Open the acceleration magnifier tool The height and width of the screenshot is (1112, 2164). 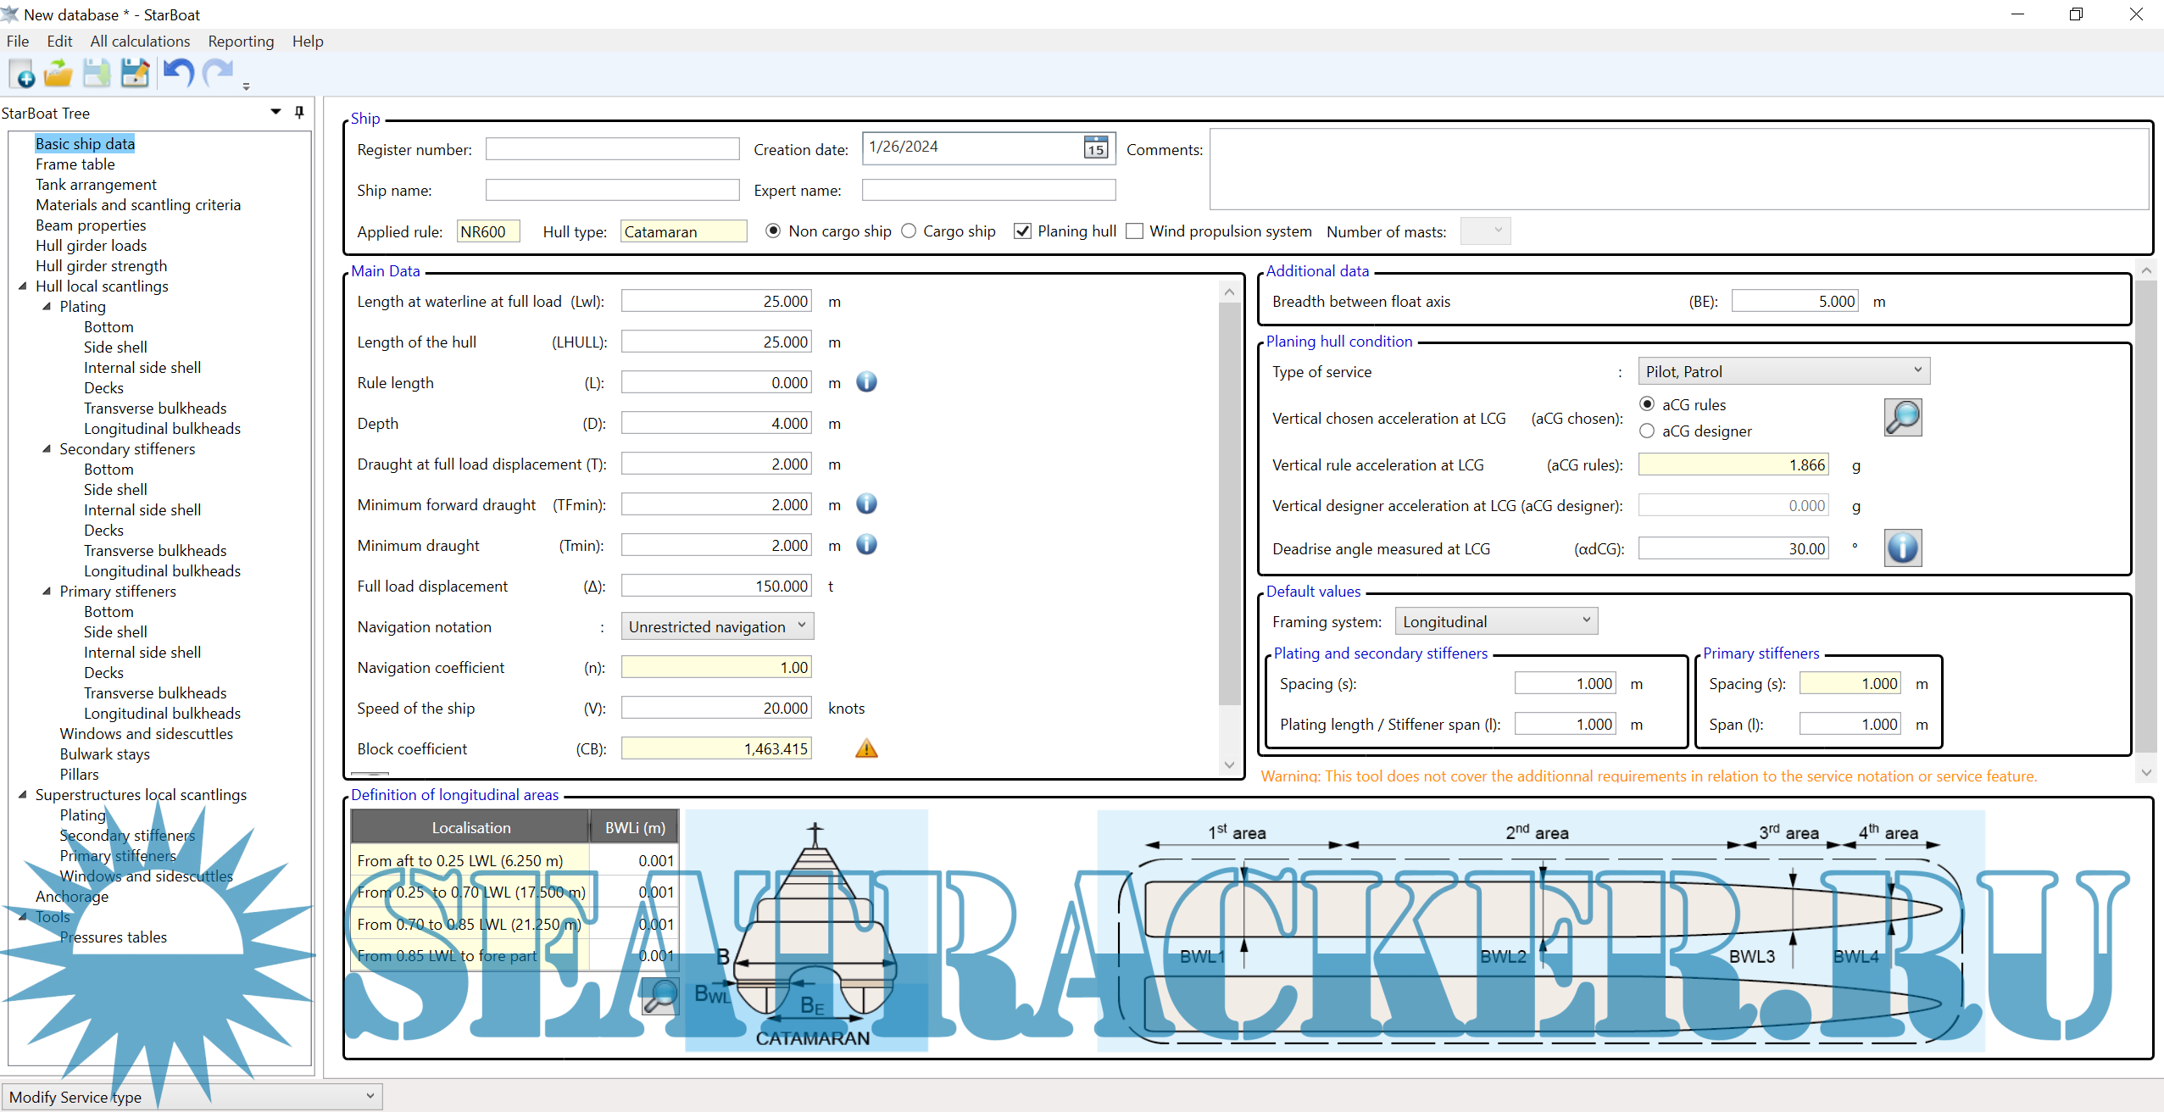click(x=1902, y=418)
